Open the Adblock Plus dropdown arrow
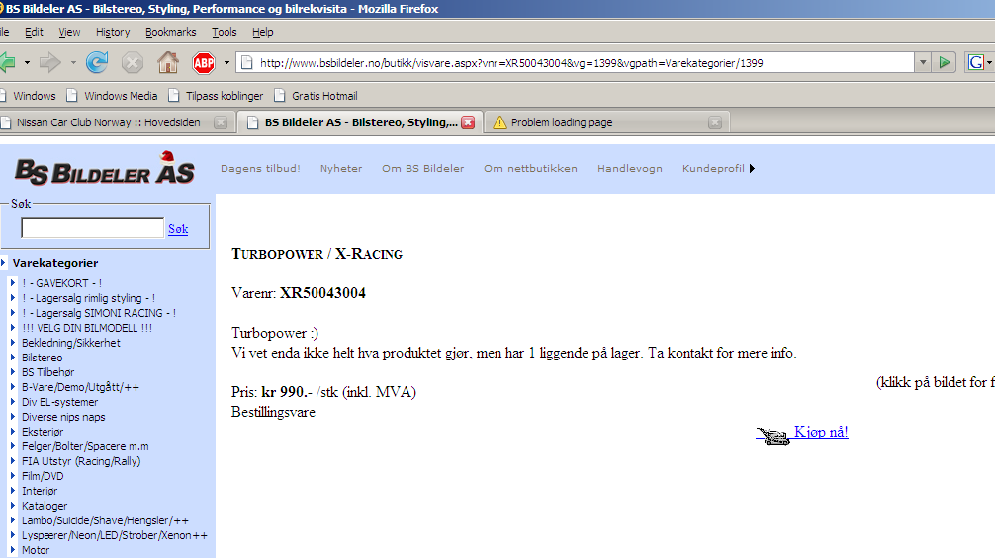 [226, 62]
